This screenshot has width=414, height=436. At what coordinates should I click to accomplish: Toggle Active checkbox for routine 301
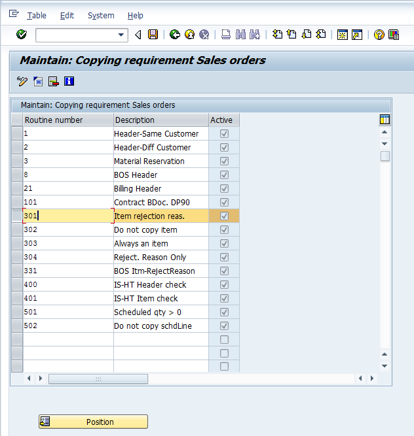click(224, 216)
